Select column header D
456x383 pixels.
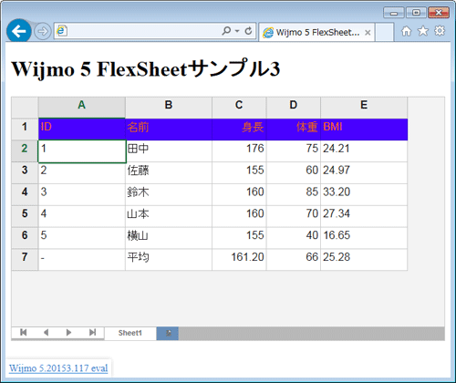click(294, 108)
